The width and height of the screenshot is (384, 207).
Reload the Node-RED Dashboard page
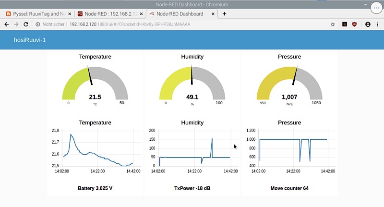coord(27,24)
